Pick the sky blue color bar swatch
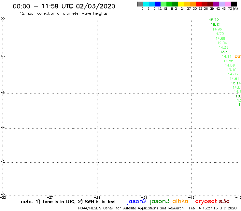The height and width of the screenshot is (211, 241). coord(152,4)
